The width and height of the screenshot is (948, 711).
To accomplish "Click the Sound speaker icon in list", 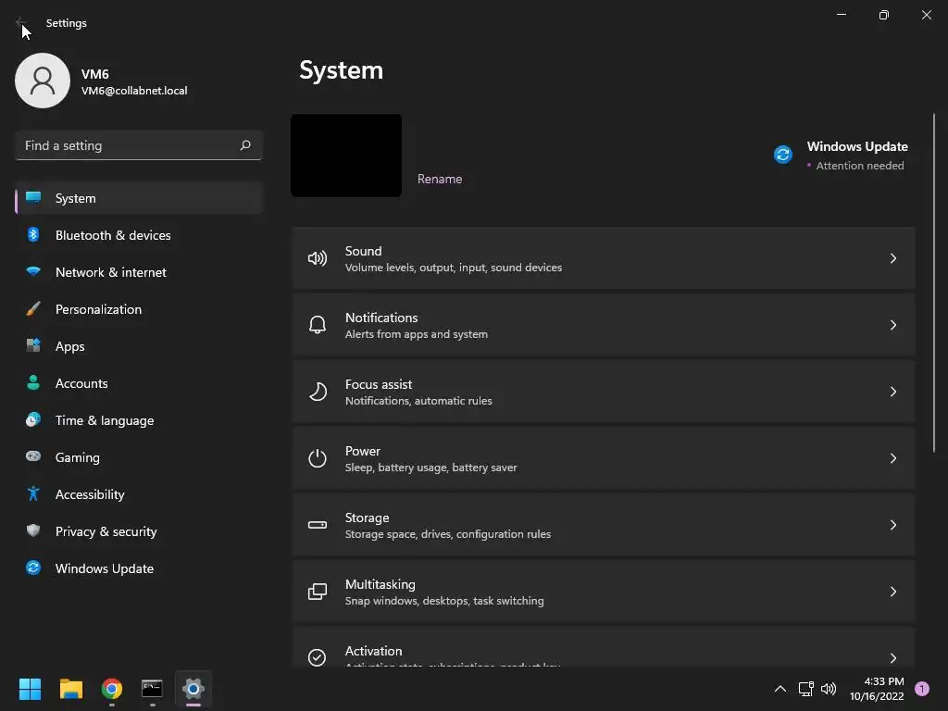I will pyautogui.click(x=318, y=259).
